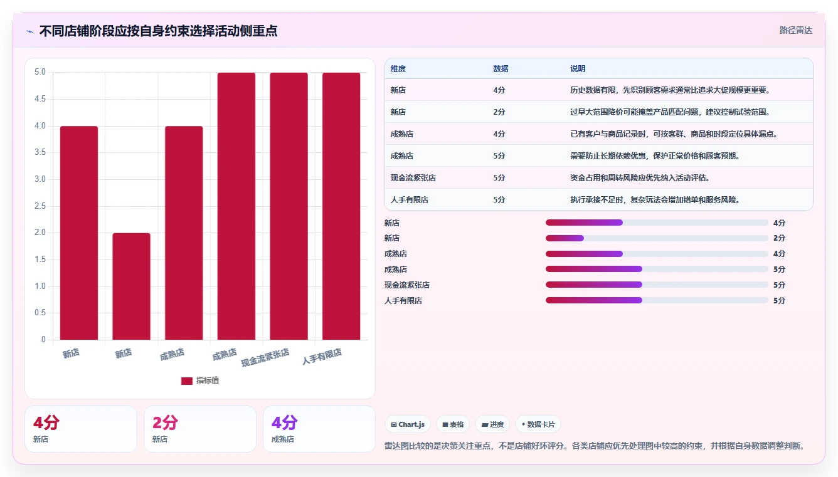Click the 1.5 tick on the y-axis
Viewport: 838px width, 477px height.
40,259
